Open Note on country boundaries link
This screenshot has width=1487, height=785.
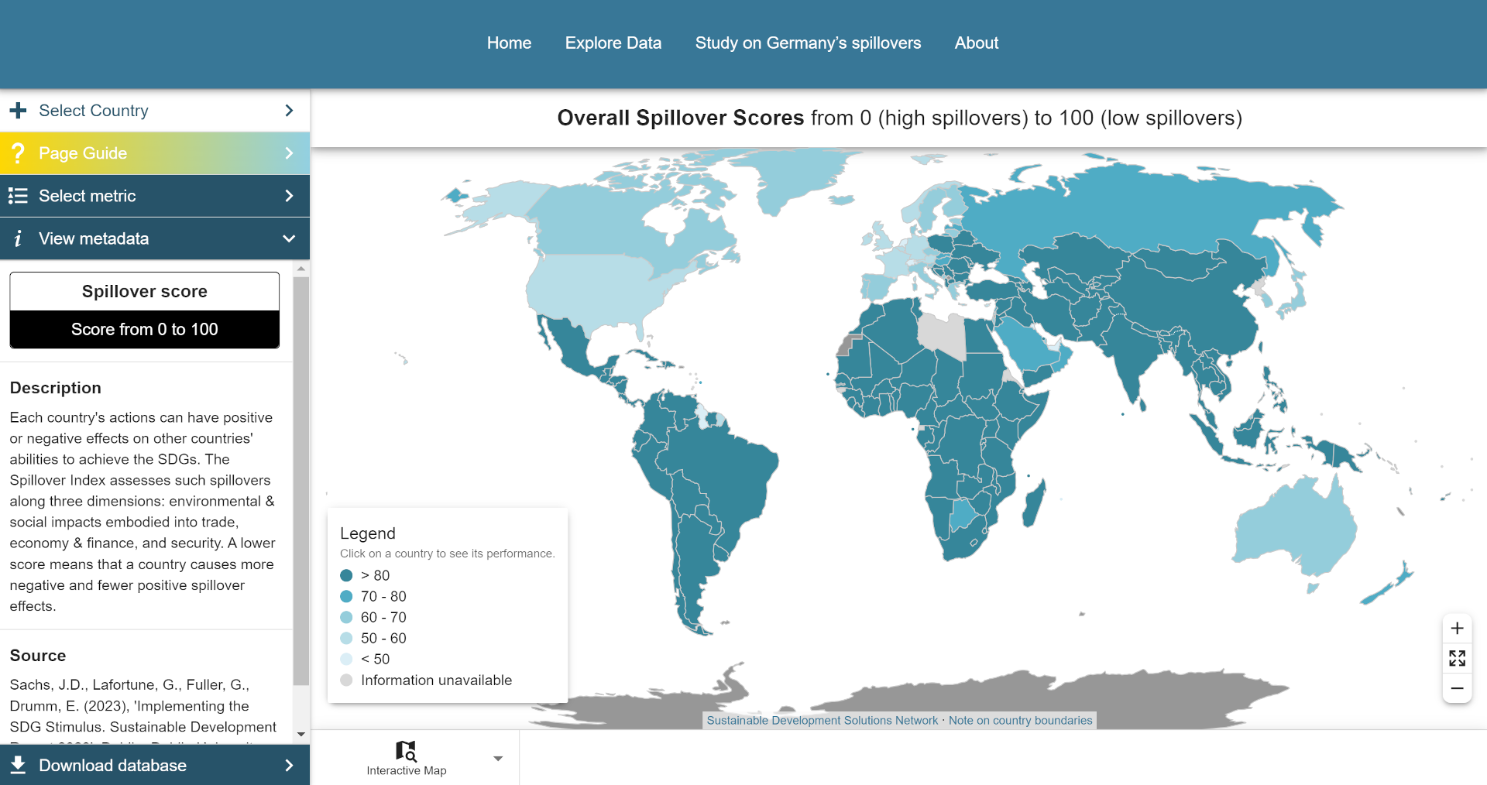[x=1020, y=721]
